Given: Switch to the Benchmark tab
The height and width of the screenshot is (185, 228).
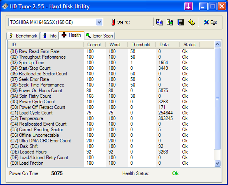Looking at the screenshot, I should click(23, 35).
